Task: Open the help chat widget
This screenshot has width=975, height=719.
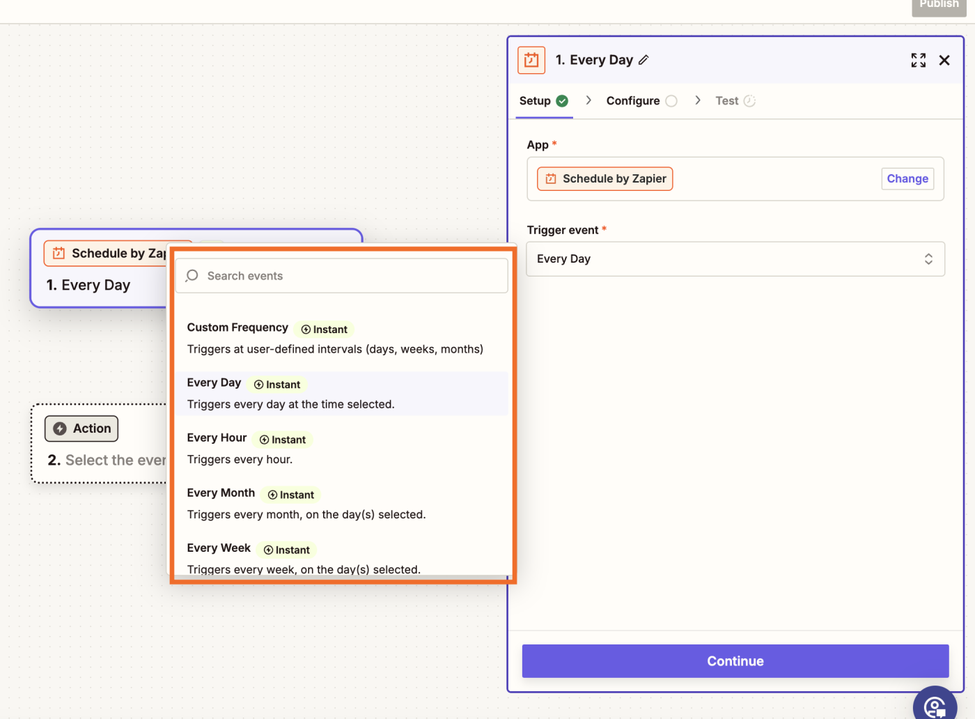Action: click(935, 704)
